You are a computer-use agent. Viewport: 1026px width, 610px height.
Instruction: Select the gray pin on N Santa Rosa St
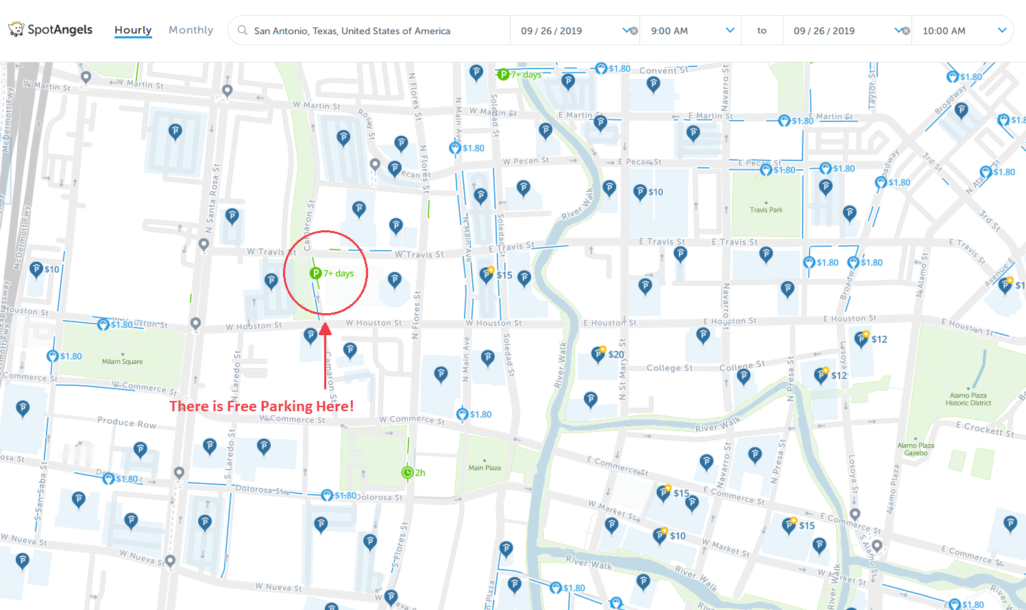click(x=204, y=244)
